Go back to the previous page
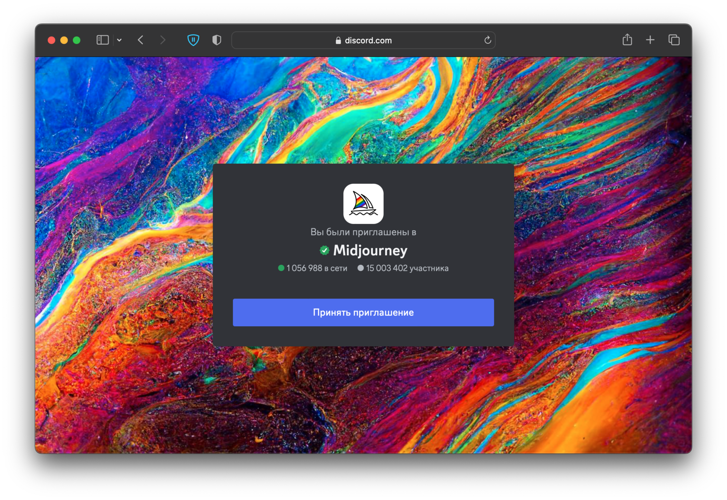The height and width of the screenshot is (500, 727). [141, 40]
